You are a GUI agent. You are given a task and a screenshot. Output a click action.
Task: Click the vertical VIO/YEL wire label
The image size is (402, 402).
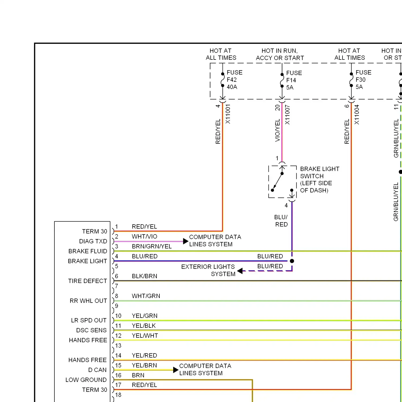tap(277, 131)
